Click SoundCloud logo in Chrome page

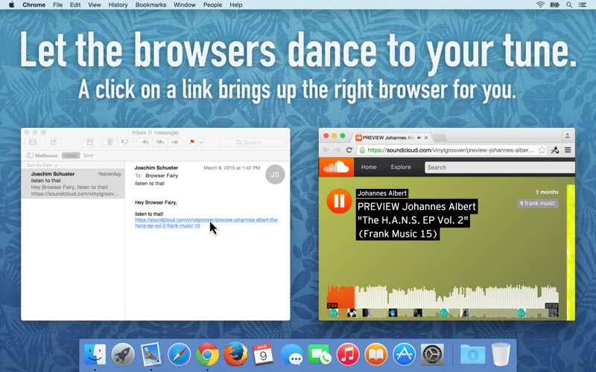[336, 167]
